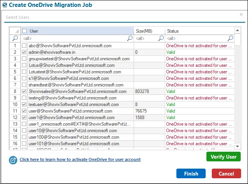Click the external link icon beside help link
This screenshot has width=248, height=184.
click(13, 160)
